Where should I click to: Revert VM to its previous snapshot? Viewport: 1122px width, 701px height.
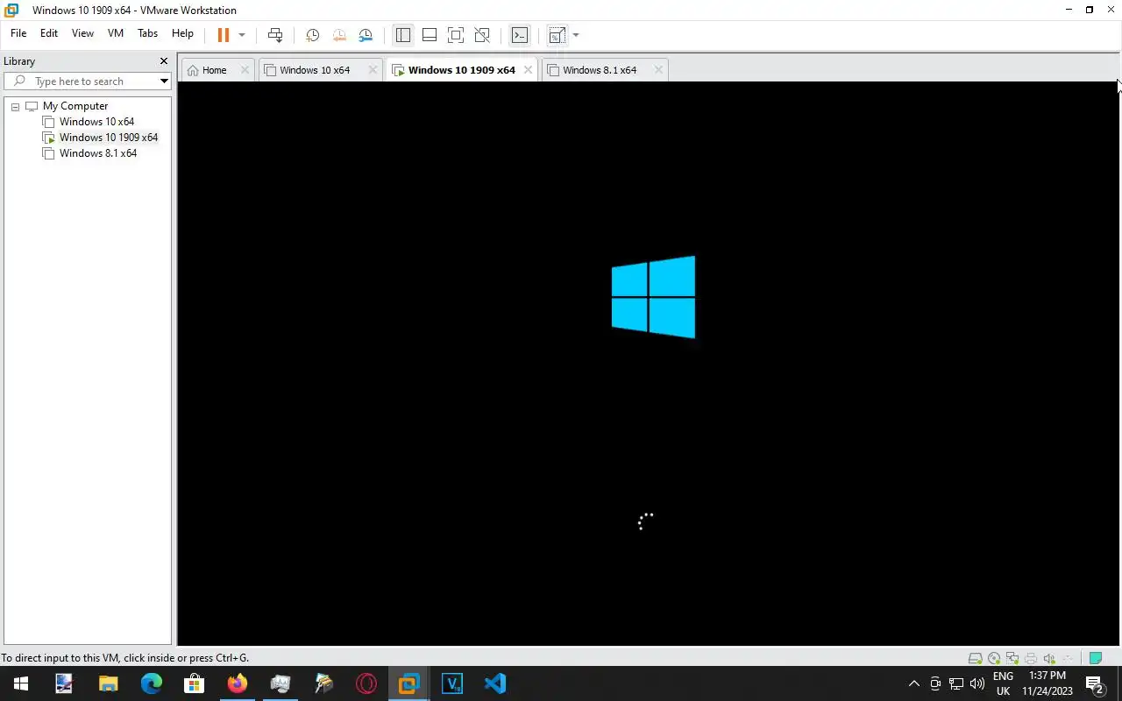(339, 35)
